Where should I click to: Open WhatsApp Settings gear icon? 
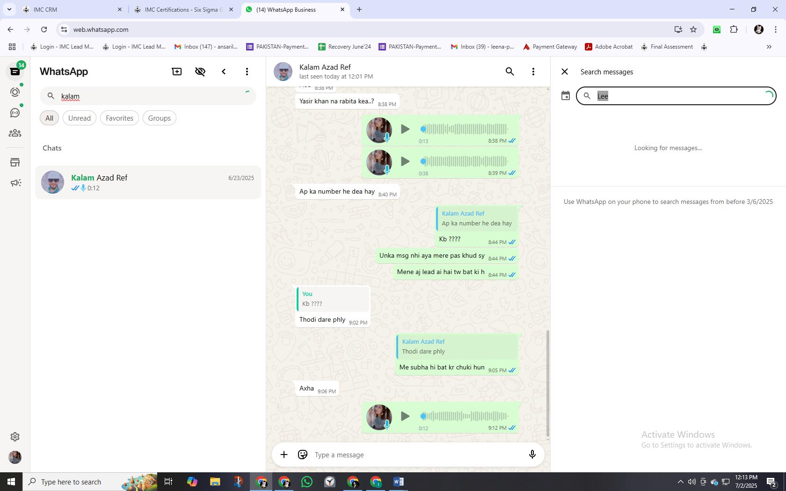coord(15,436)
